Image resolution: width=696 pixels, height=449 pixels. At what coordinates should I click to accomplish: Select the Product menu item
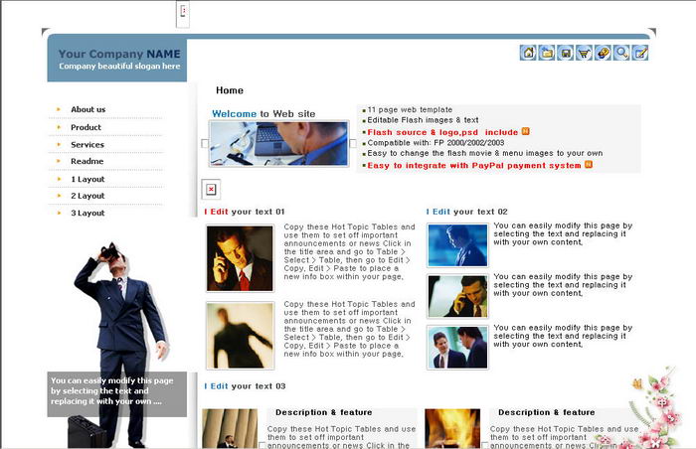(86, 127)
